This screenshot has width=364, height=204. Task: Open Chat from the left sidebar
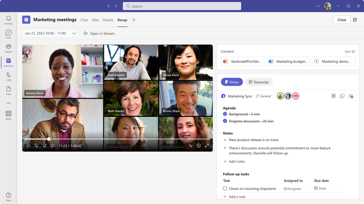8,34
